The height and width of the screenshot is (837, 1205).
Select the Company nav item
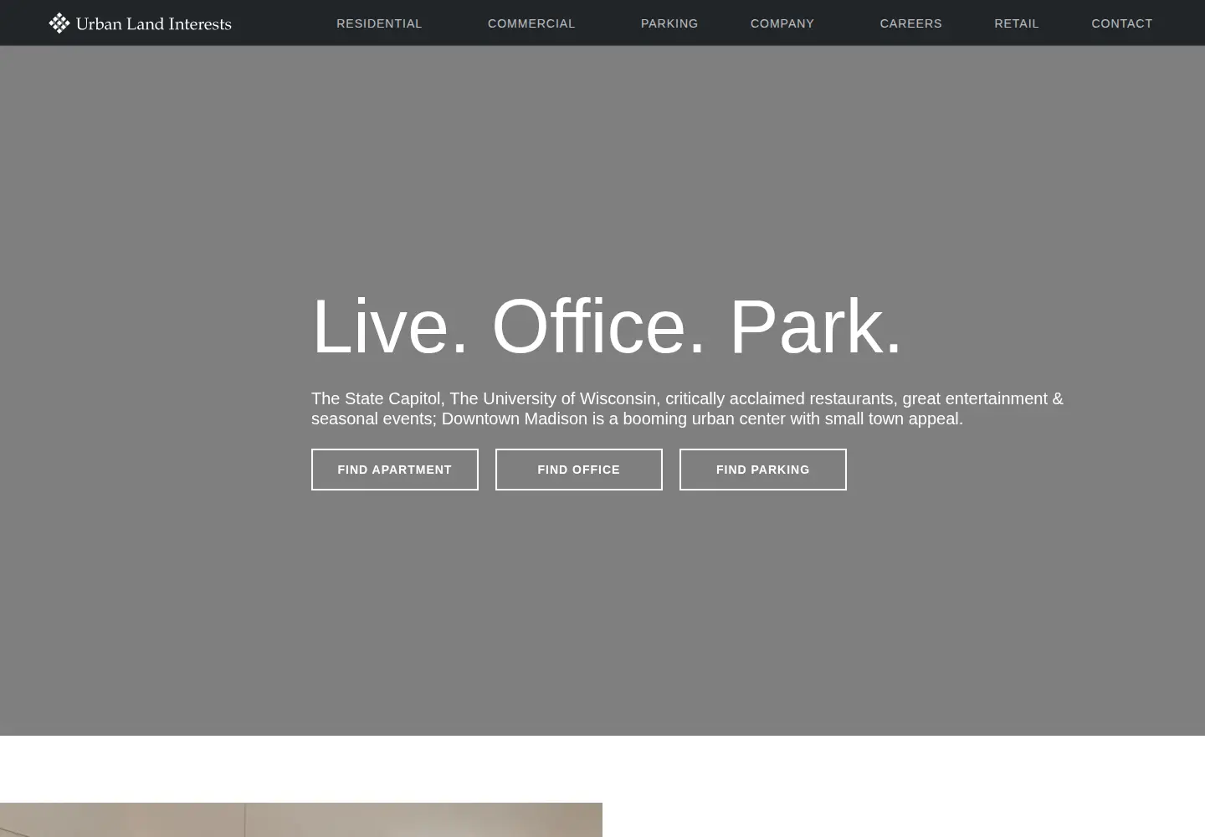782,23
